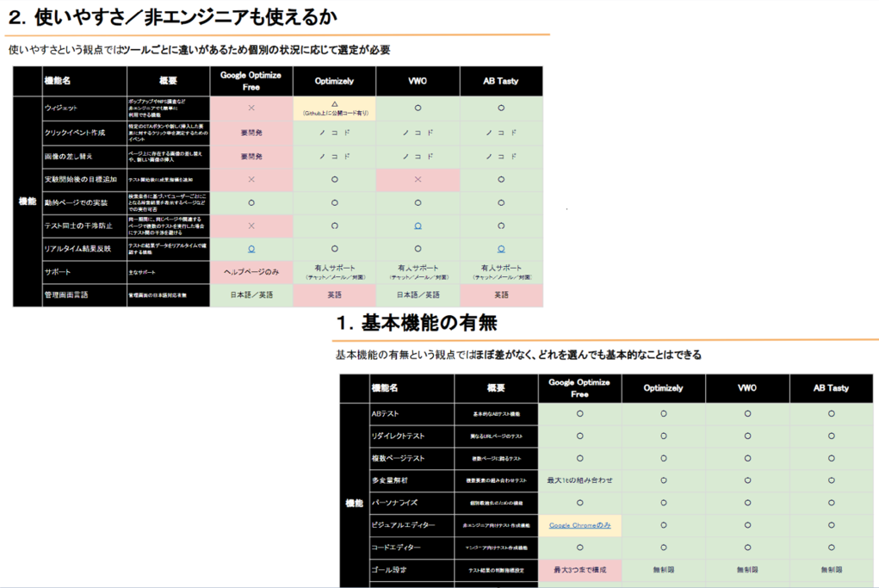Select the "リアルタイム結果反映" row label
Screen dimensions: 879x588
(x=78, y=249)
